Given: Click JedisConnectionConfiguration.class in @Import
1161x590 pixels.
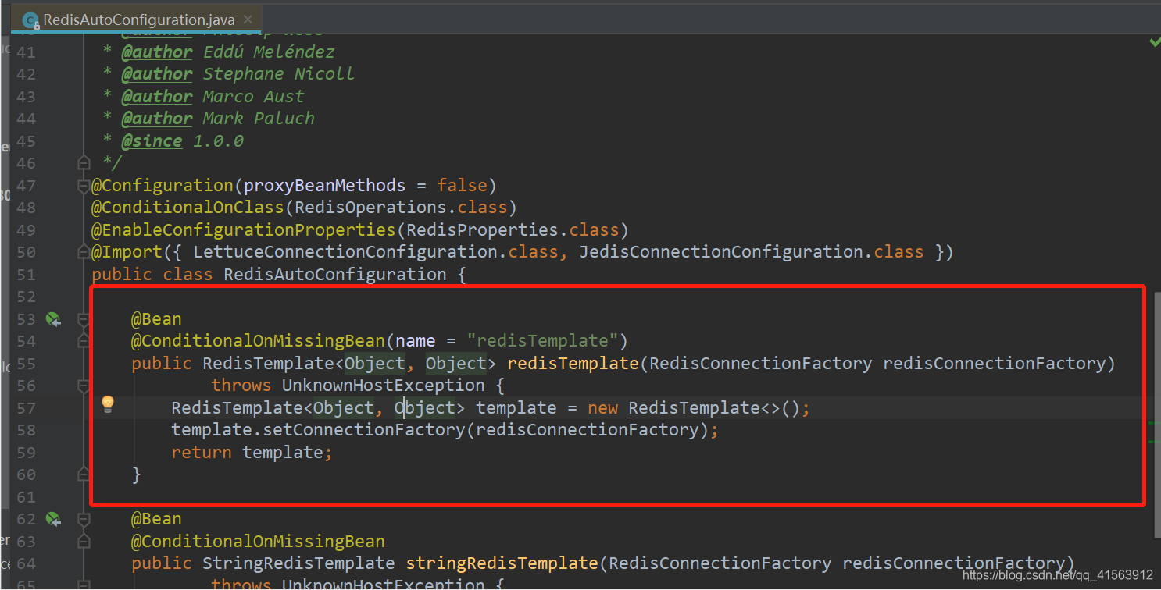Looking at the screenshot, I should tap(752, 252).
